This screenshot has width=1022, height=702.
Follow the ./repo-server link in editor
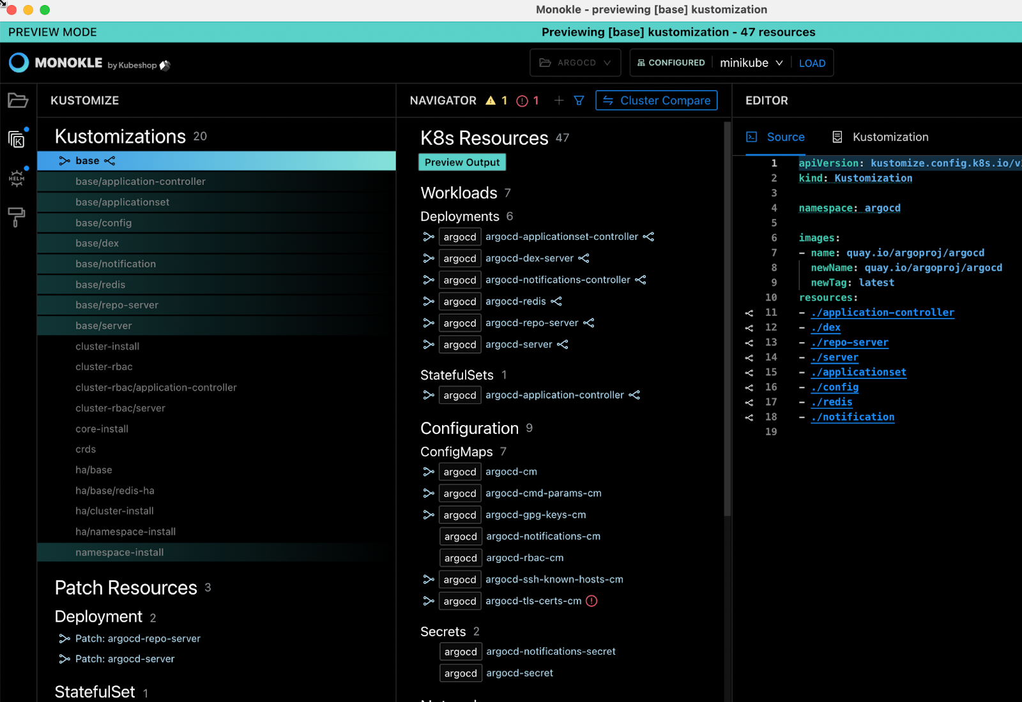(x=850, y=343)
